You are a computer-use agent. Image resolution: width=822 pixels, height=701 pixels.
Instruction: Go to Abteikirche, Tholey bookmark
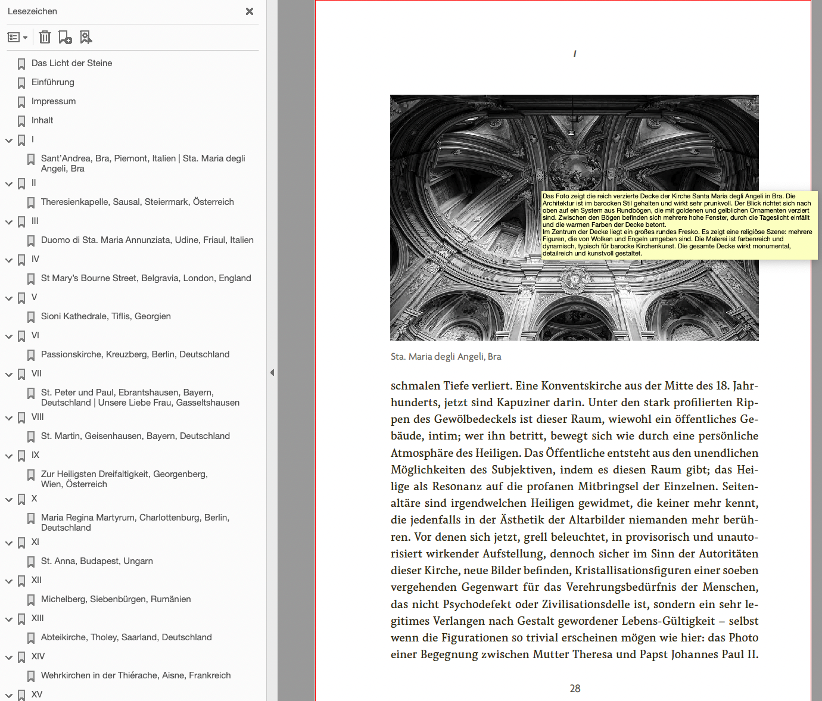[x=126, y=637]
